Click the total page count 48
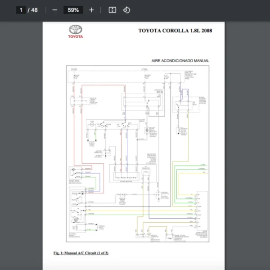The height and width of the screenshot is (270, 270). (x=34, y=10)
